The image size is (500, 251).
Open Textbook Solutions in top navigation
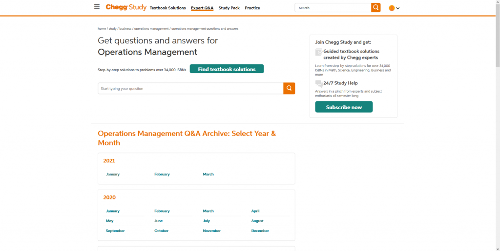(x=167, y=8)
